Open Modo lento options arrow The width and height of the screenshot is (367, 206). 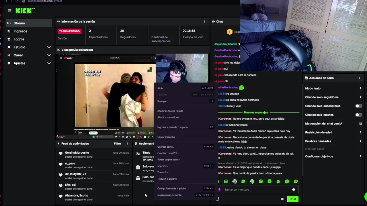(x=360, y=88)
